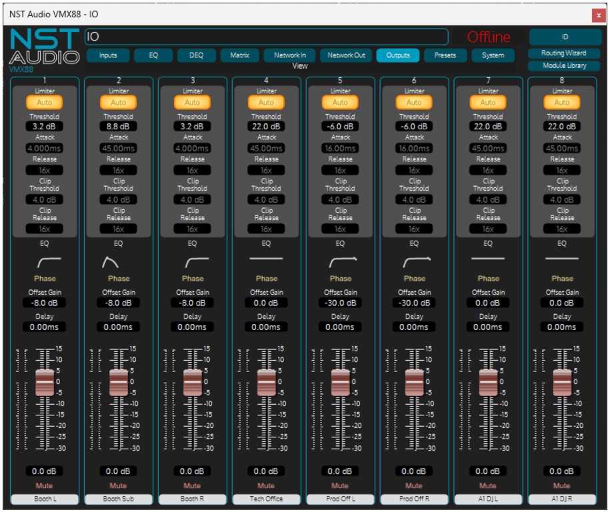This screenshot has width=610, height=512.
Task: Click the Booth R channel fader handle
Action: click(x=193, y=383)
